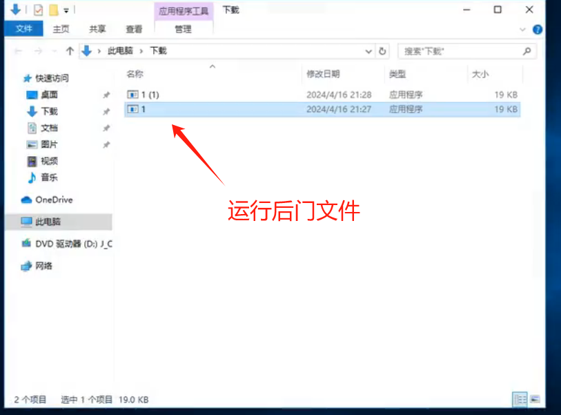Viewport: 561px width, 415px height.
Task: Go up one folder level
Action: (70, 51)
